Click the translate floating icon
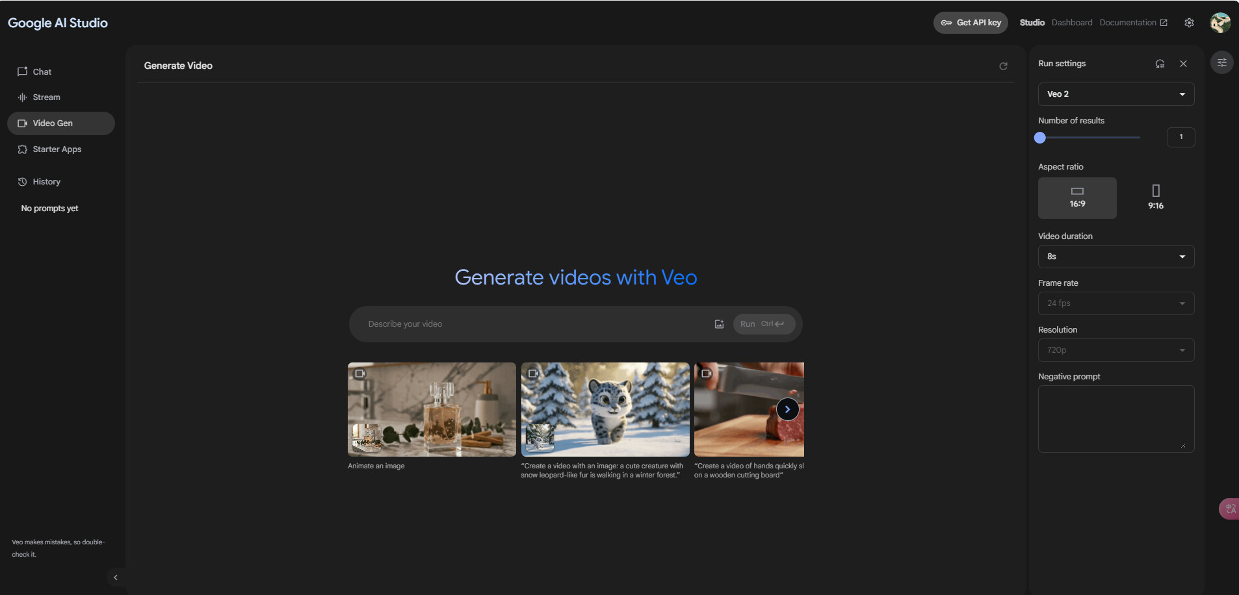1239x595 pixels. 1229,509
